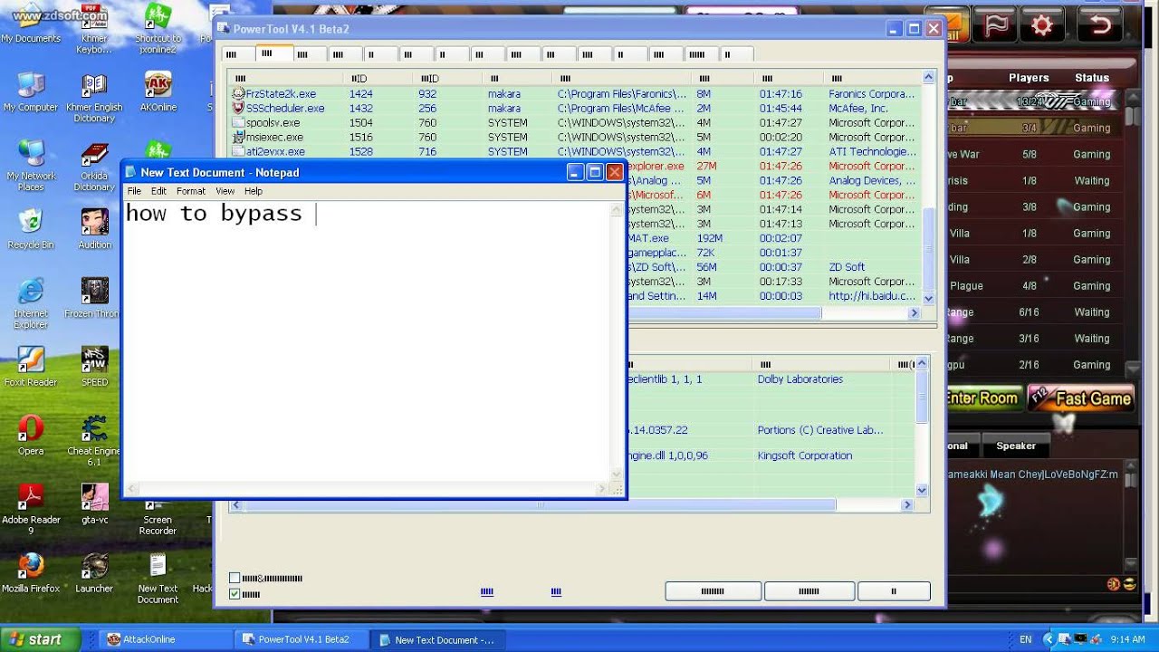
Task: Switch to the Speaker tab in the game chat
Action: pos(1016,446)
